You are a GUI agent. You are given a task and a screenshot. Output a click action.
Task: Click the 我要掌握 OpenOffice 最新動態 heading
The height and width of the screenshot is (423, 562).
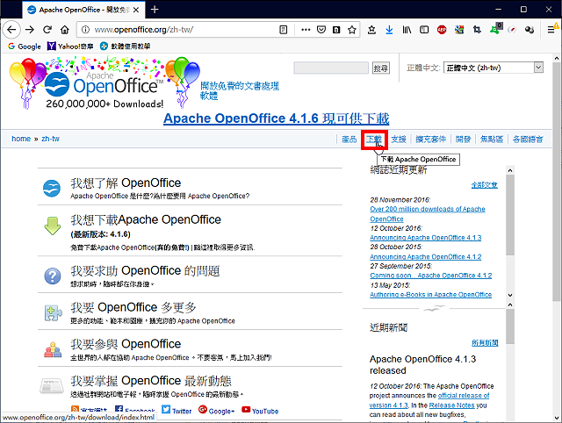(x=151, y=381)
